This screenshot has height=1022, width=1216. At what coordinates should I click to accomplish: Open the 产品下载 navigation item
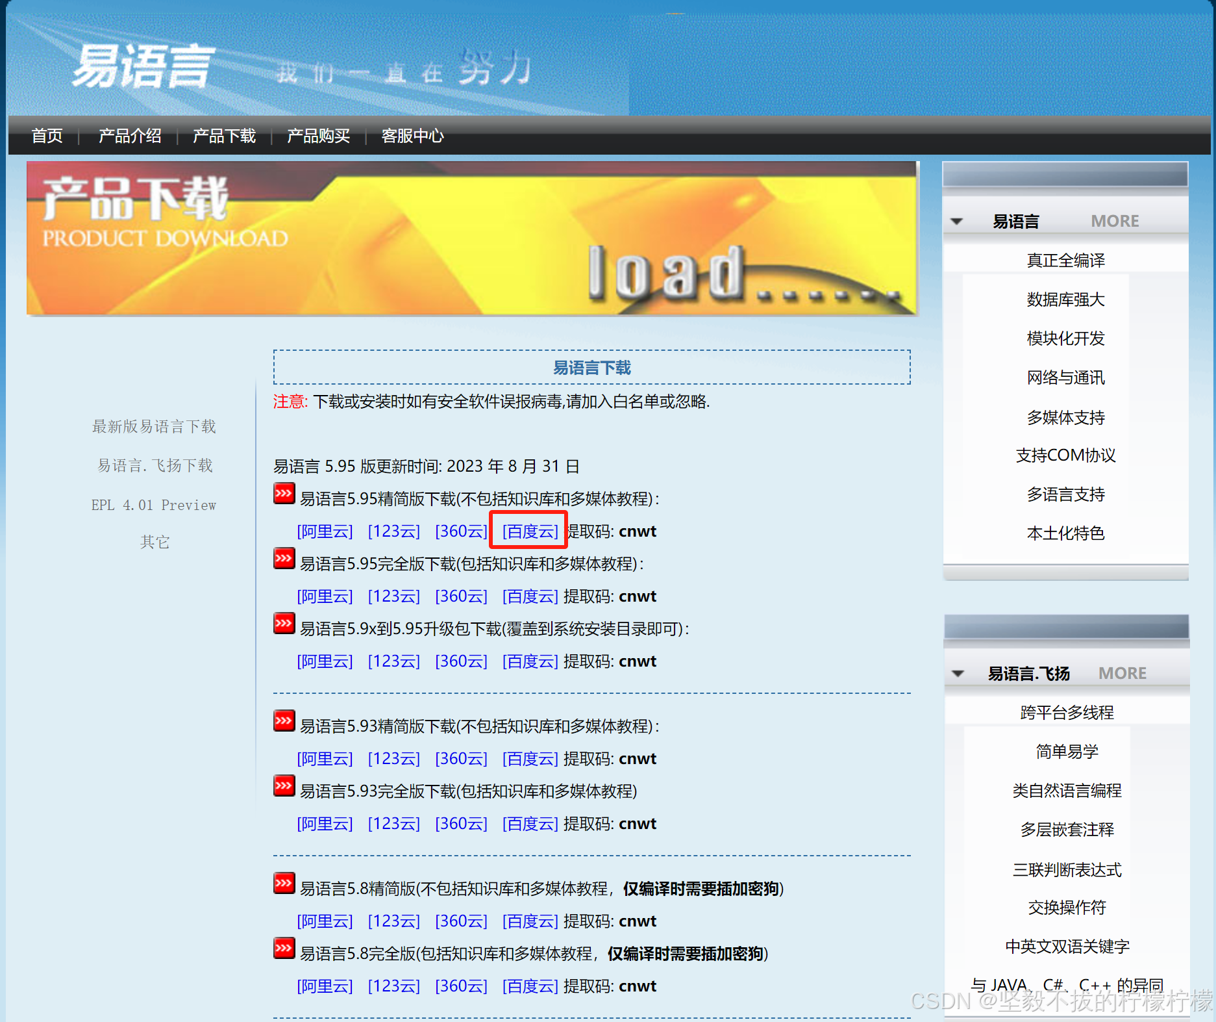224,136
